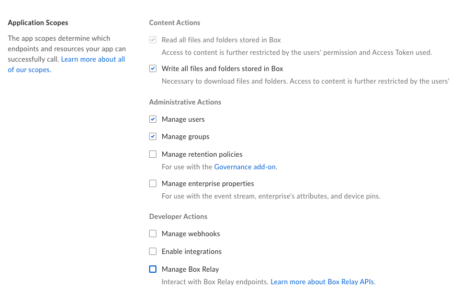Click the 'Manage retention policies' label text

[x=202, y=154]
